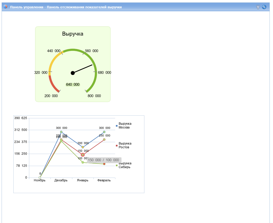This screenshot has height=223, width=273.
Task: Collapse the revenue tracking panel
Action: [x=264, y=7]
